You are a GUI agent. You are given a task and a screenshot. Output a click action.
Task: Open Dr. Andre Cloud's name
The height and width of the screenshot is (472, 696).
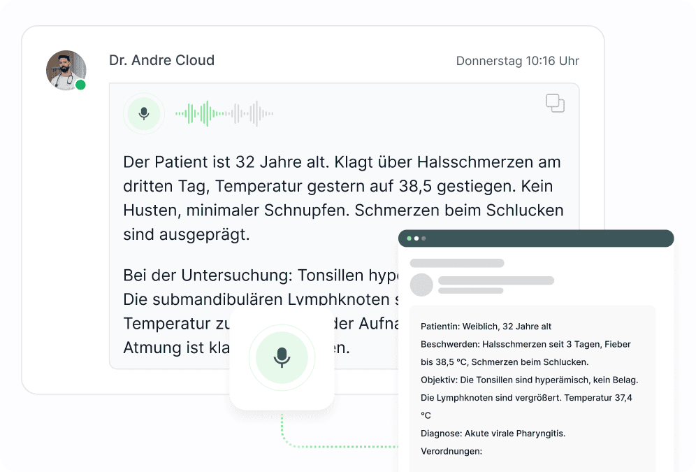162,60
